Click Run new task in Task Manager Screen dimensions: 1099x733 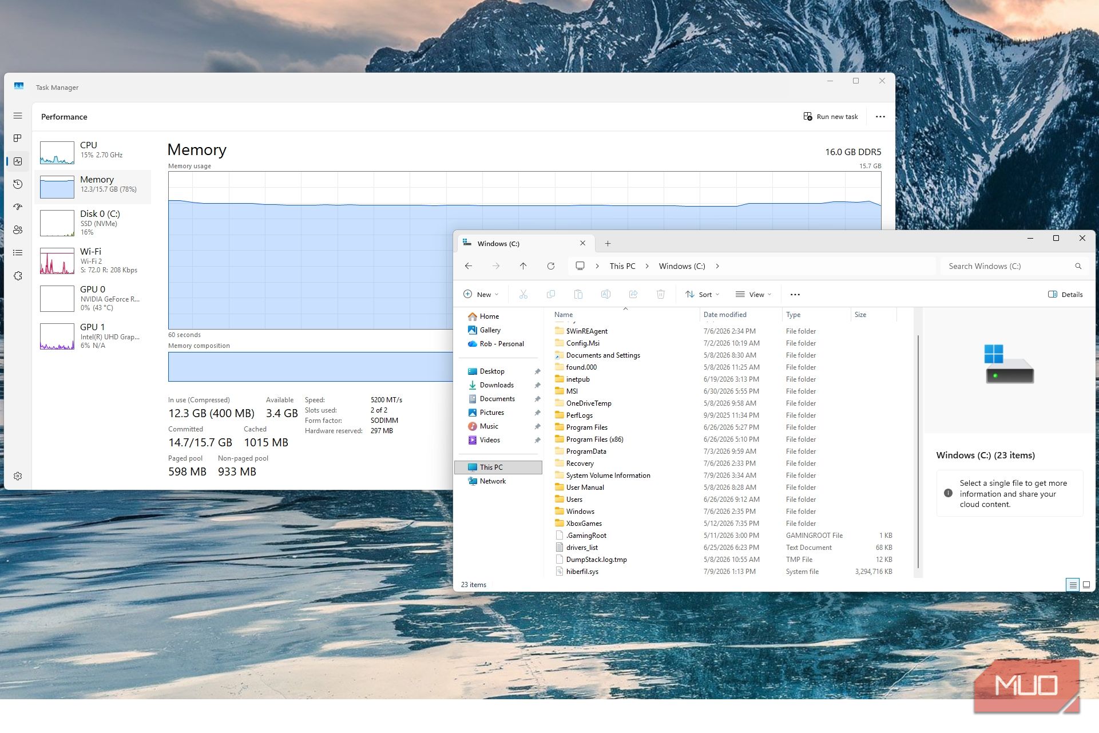(x=831, y=117)
